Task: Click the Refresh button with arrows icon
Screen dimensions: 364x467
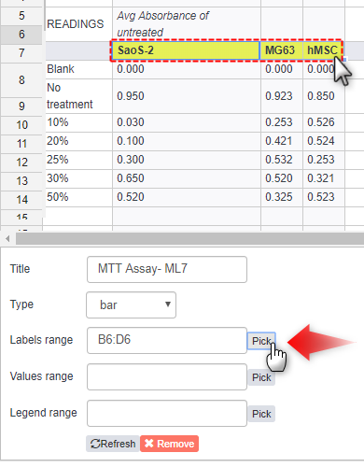Action: (x=113, y=444)
